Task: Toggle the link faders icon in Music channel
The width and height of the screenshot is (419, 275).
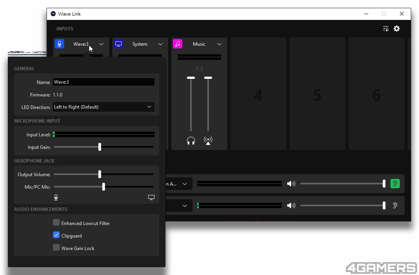Action: pyautogui.click(x=200, y=69)
